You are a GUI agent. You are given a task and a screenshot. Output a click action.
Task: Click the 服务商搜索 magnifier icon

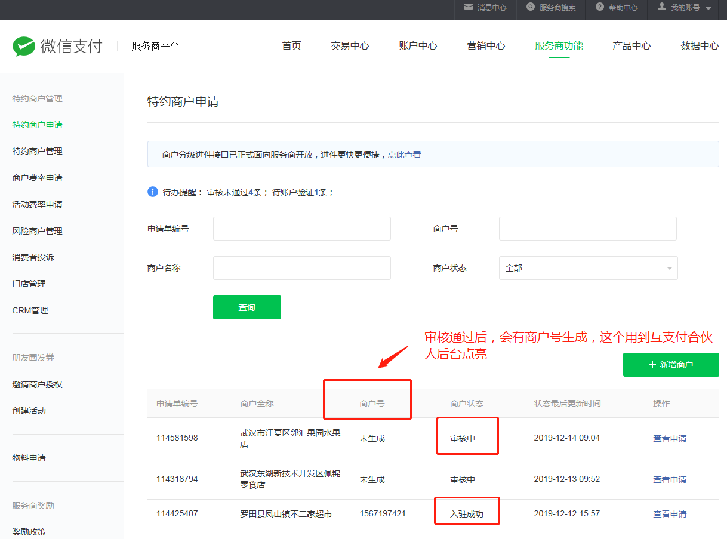tap(531, 7)
